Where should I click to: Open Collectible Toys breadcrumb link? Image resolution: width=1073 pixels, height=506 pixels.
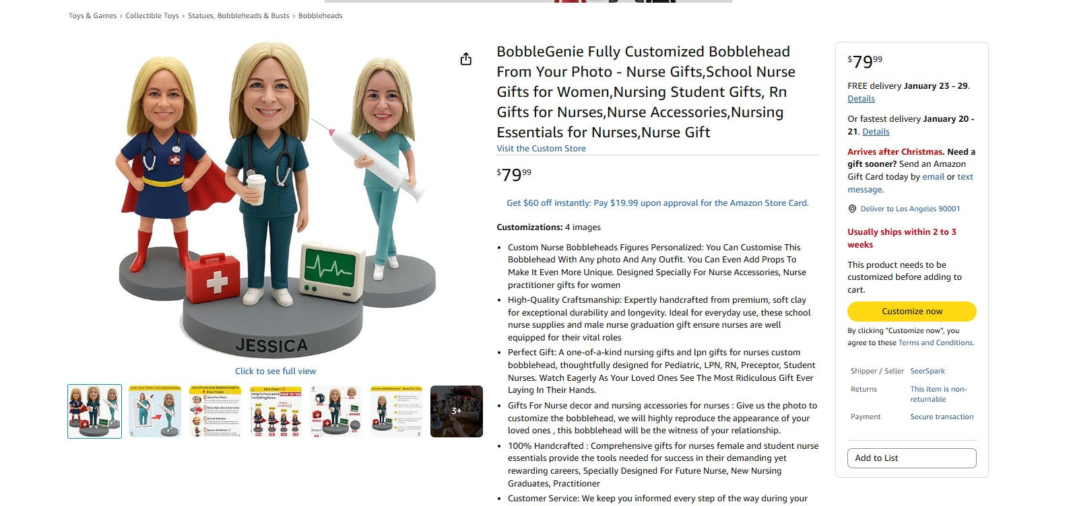[x=152, y=15]
